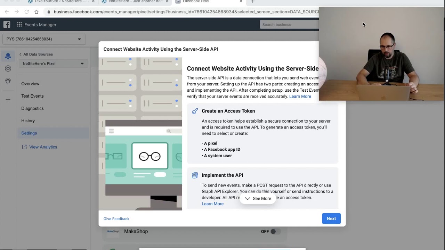Screen dimensions: 445x250
Task: Open the Overview menu item
Action: click(x=30, y=84)
